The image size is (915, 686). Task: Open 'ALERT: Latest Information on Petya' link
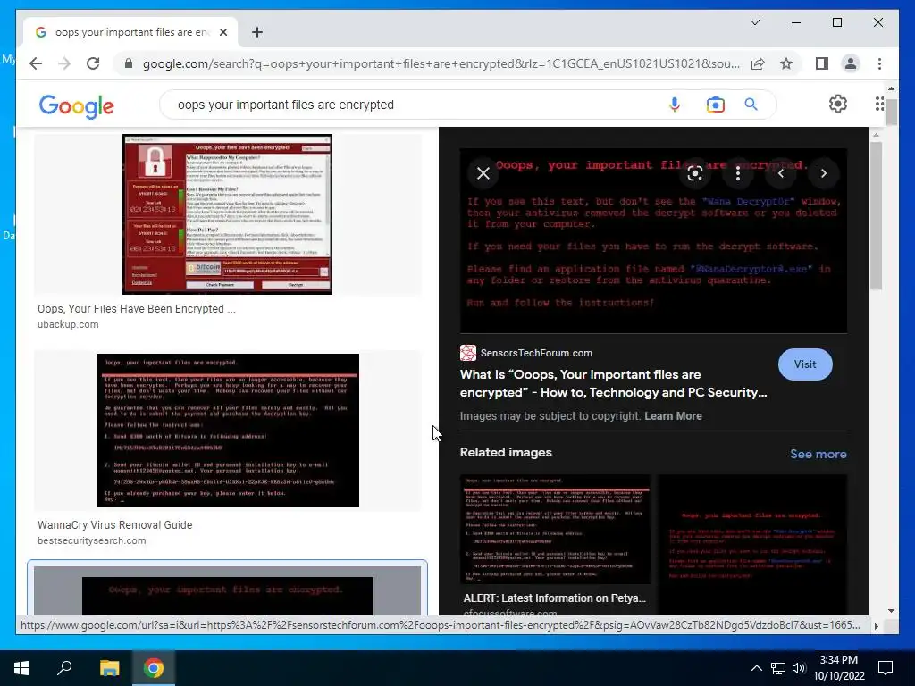pyautogui.click(x=554, y=598)
